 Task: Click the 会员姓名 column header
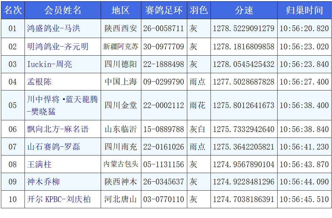point(63,10)
